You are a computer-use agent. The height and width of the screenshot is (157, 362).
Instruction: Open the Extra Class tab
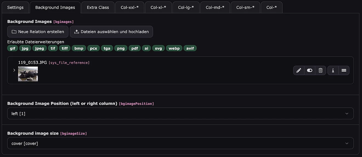pyautogui.click(x=98, y=7)
